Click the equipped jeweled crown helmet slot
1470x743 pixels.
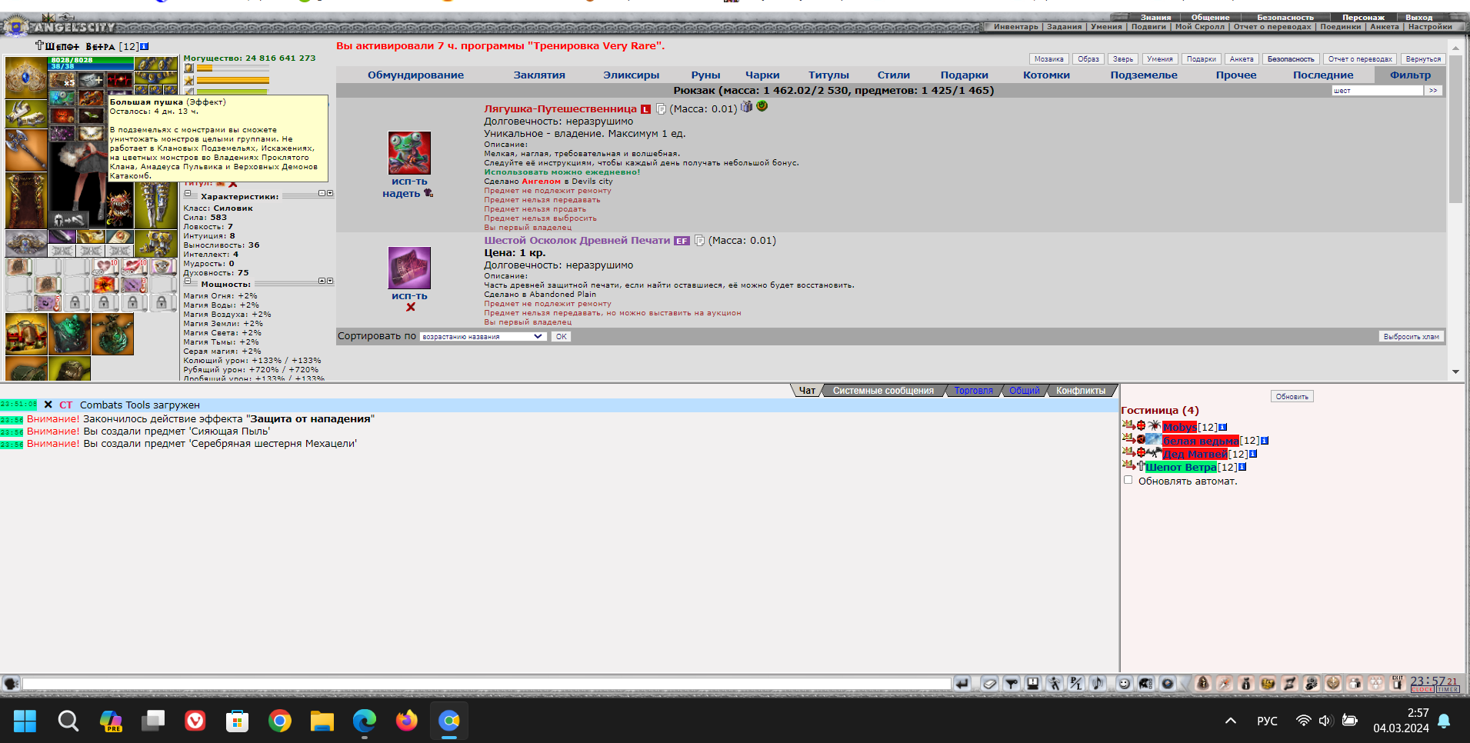[x=26, y=77]
